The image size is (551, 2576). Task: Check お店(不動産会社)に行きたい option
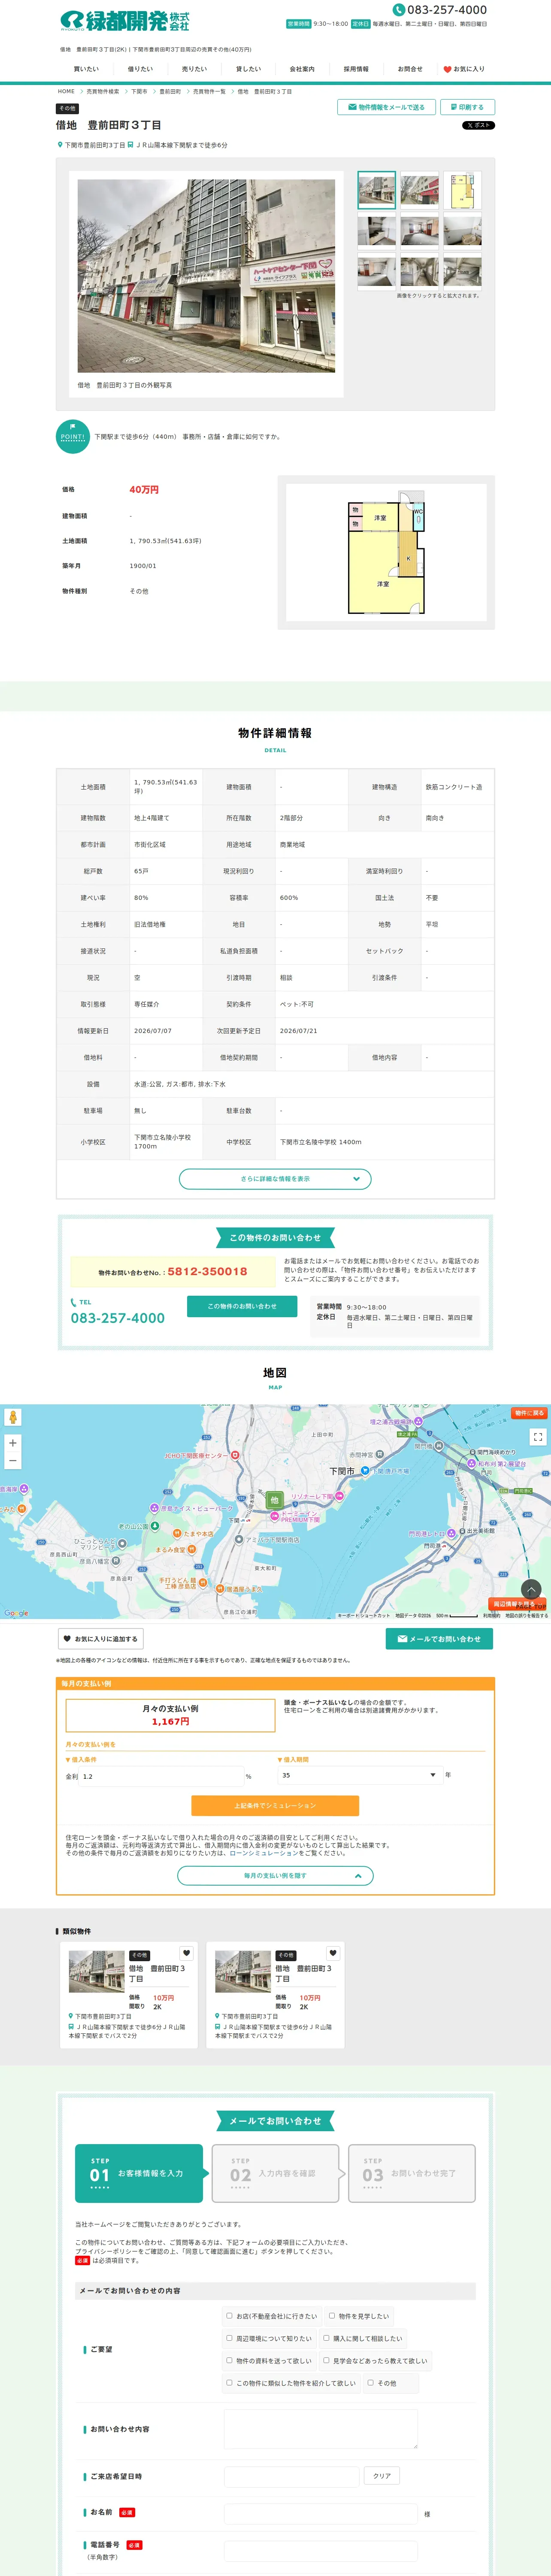tap(229, 2315)
